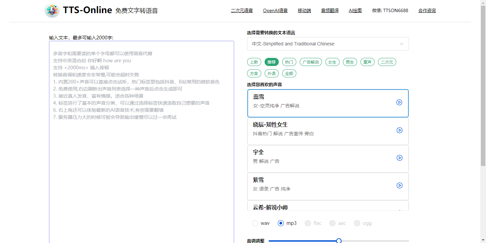Pick the aac format radio
The width and height of the screenshot is (486, 243).
point(332,223)
